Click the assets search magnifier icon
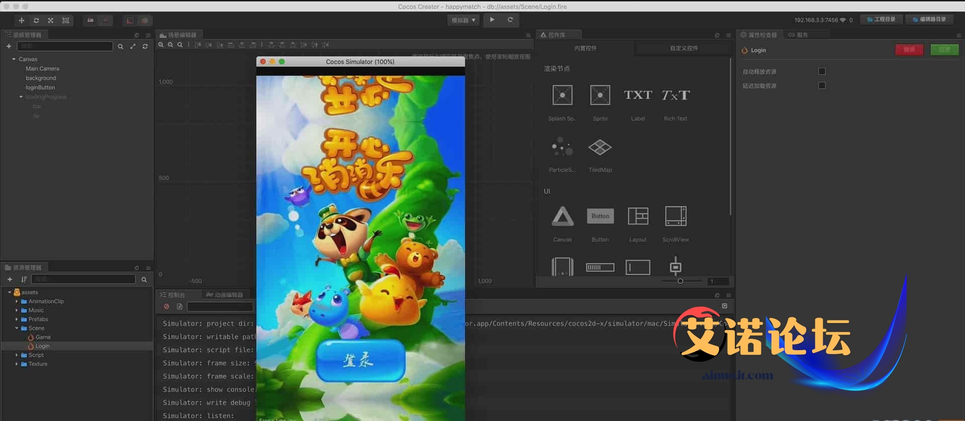The width and height of the screenshot is (965, 421). coord(144,279)
